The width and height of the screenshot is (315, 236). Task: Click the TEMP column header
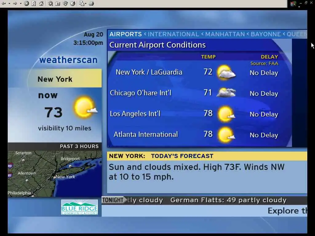coord(208,57)
